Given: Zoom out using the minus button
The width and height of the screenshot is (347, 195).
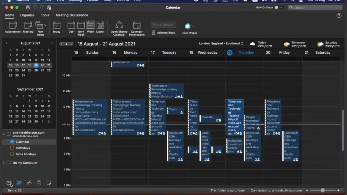Looking at the screenshot, I should click(x=307, y=190).
